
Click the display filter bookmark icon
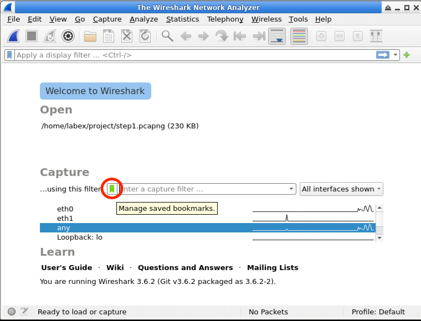[x=10, y=55]
